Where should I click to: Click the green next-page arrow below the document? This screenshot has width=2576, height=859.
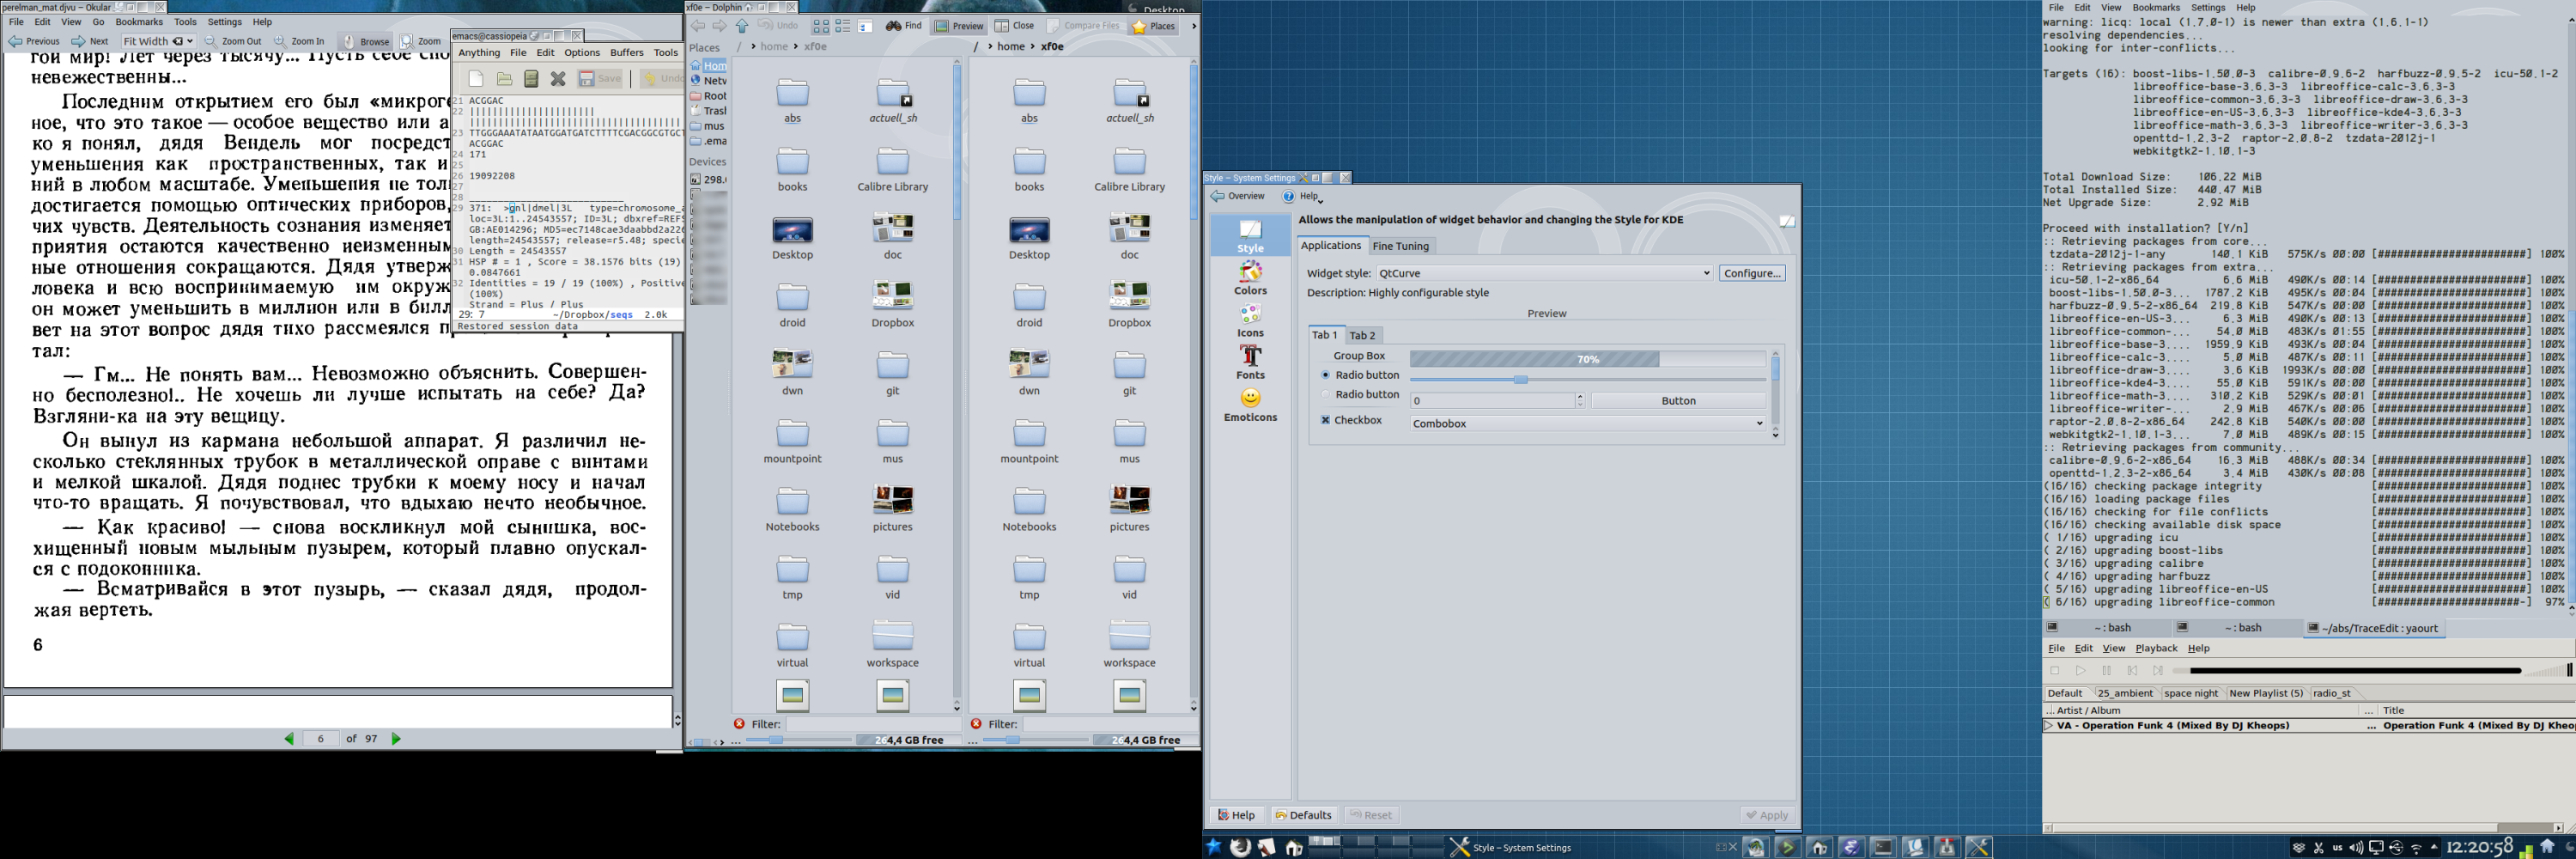coord(396,739)
